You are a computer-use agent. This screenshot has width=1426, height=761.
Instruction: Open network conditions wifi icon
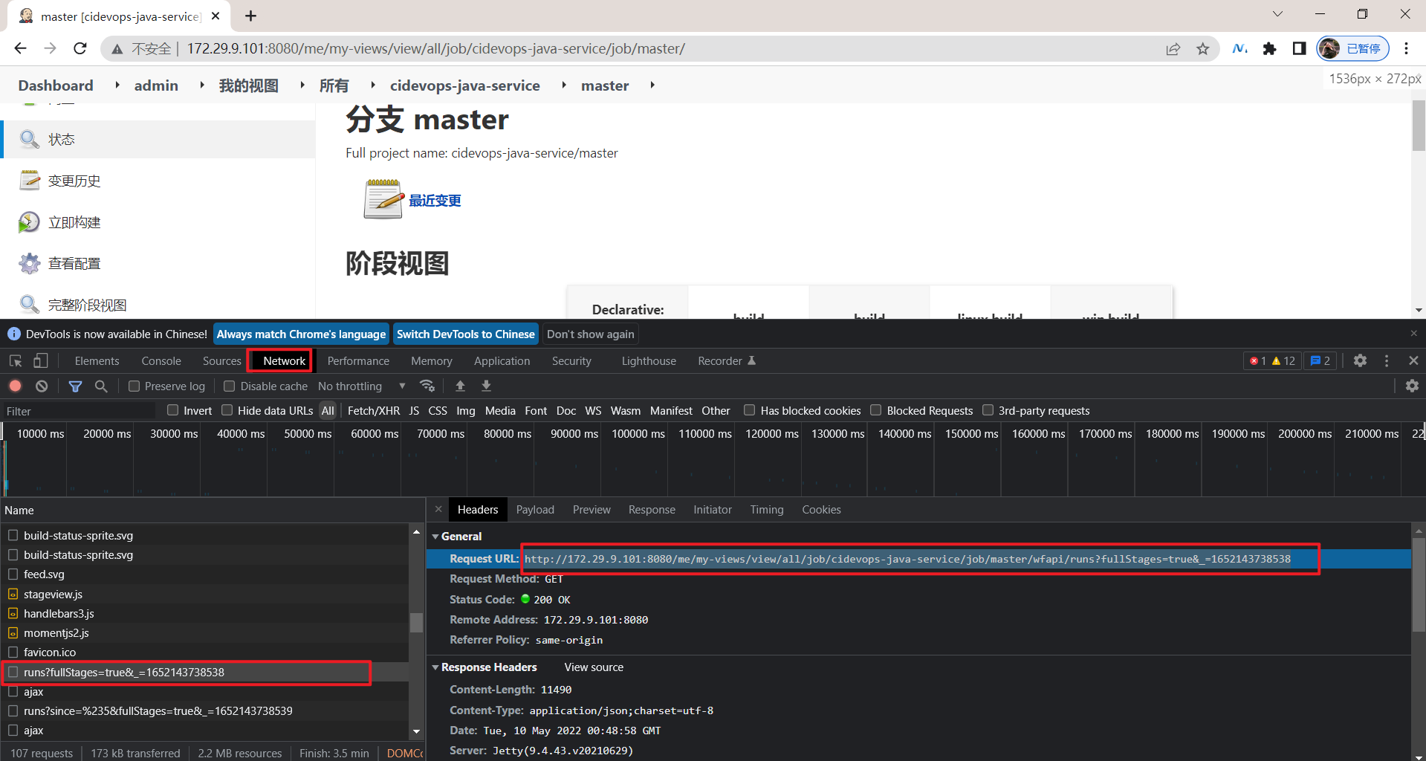(427, 386)
